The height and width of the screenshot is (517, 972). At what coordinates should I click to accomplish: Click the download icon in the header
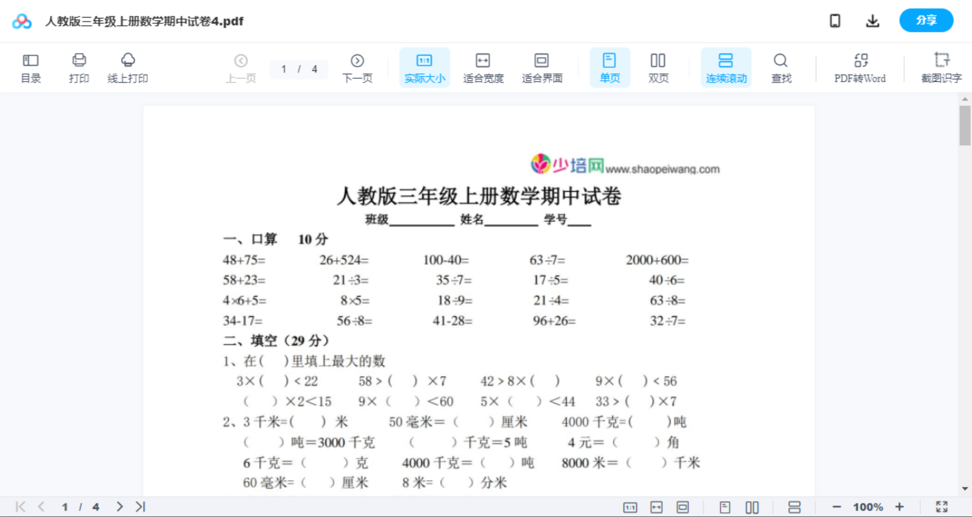[872, 20]
